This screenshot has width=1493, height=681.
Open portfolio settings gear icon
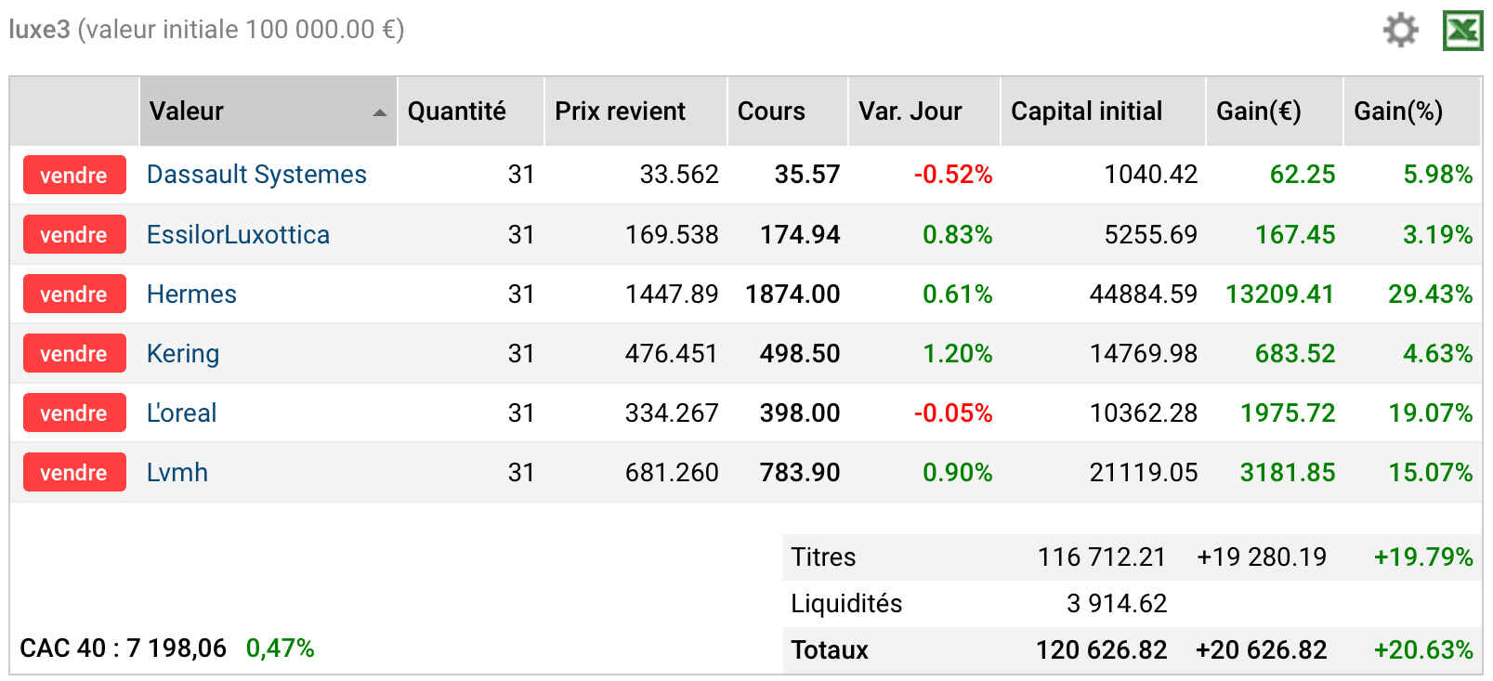tap(1400, 30)
